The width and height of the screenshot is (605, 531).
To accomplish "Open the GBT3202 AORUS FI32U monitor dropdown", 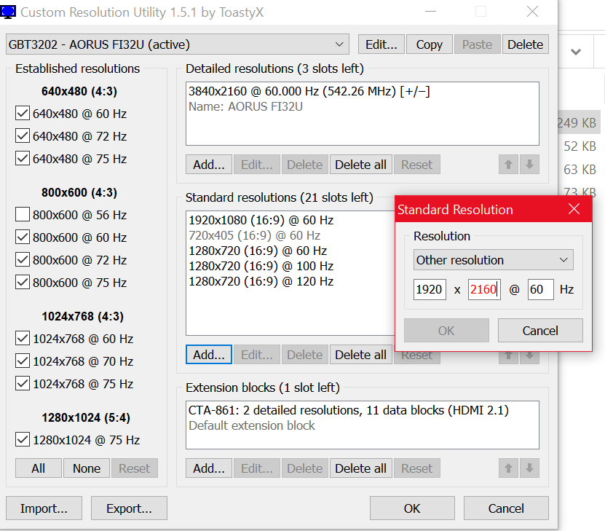I will point(178,44).
